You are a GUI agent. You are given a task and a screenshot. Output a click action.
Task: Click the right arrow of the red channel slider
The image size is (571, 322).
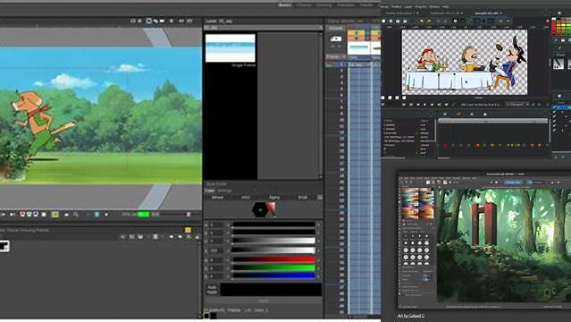click(x=318, y=259)
